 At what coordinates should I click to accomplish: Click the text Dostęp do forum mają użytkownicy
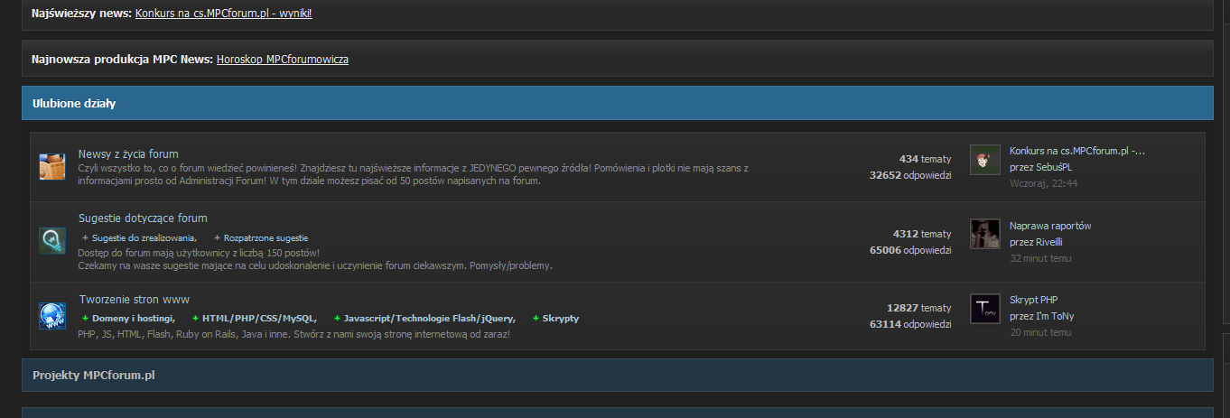click(199, 253)
